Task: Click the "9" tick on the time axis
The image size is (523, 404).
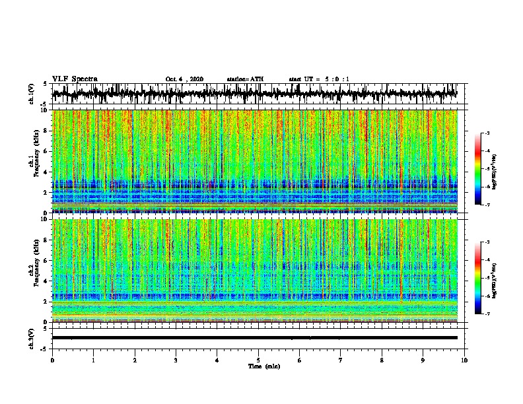Action: click(x=423, y=360)
